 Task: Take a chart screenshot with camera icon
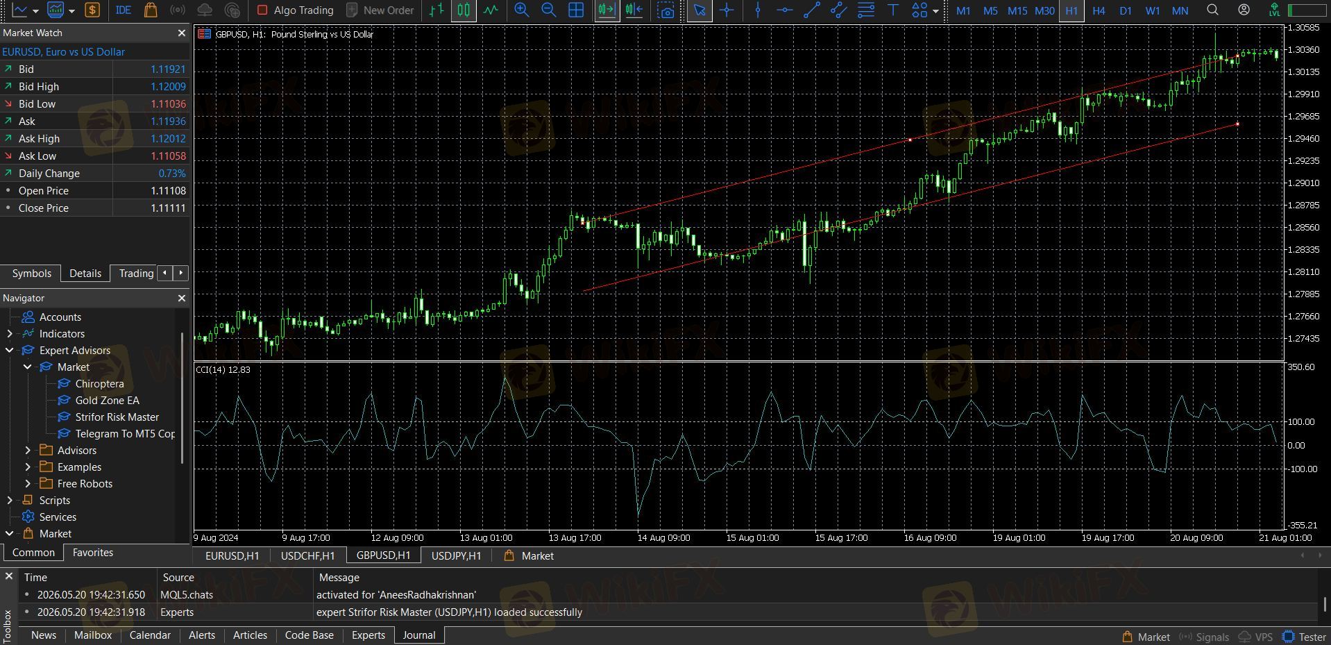(x=666, y=10)
